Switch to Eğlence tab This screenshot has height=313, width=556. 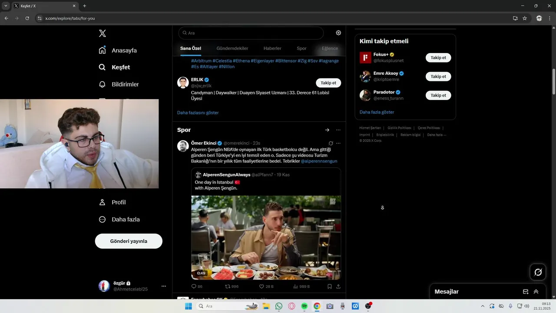pyautogui.click(x=330, y=48)
